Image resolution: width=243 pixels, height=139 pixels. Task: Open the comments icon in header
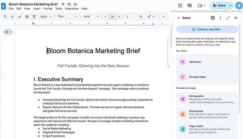coord(190,6)
